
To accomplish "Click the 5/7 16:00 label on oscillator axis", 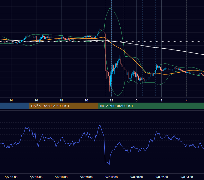I will [36, 177].
